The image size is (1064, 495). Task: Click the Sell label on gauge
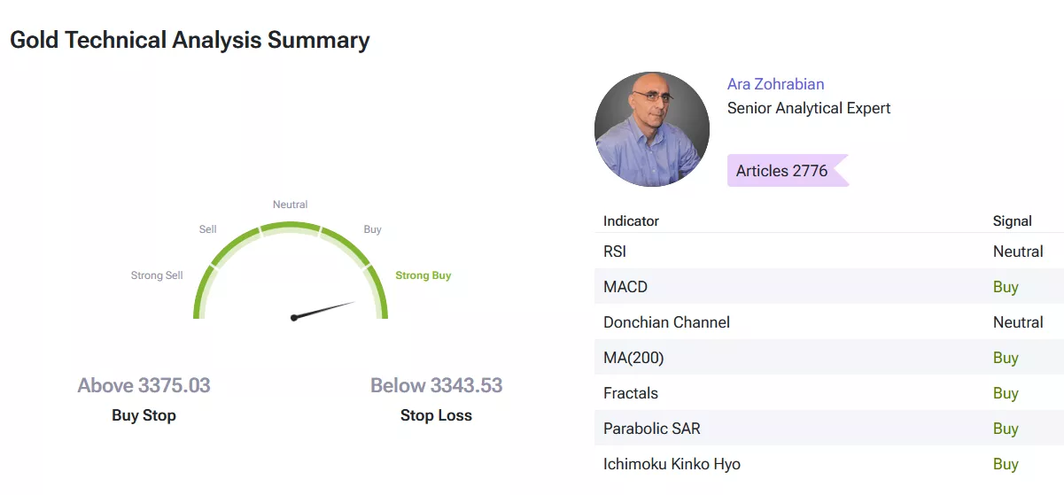207,229
